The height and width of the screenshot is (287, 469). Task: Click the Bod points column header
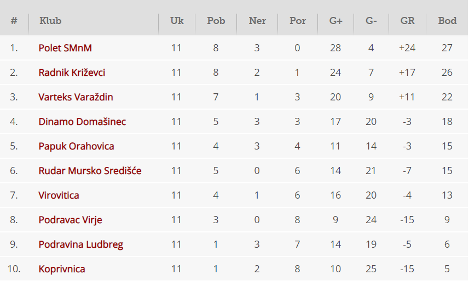point(447,21)
